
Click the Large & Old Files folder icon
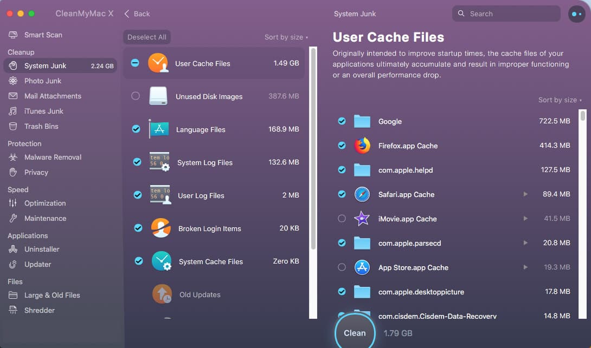(13, 296)
